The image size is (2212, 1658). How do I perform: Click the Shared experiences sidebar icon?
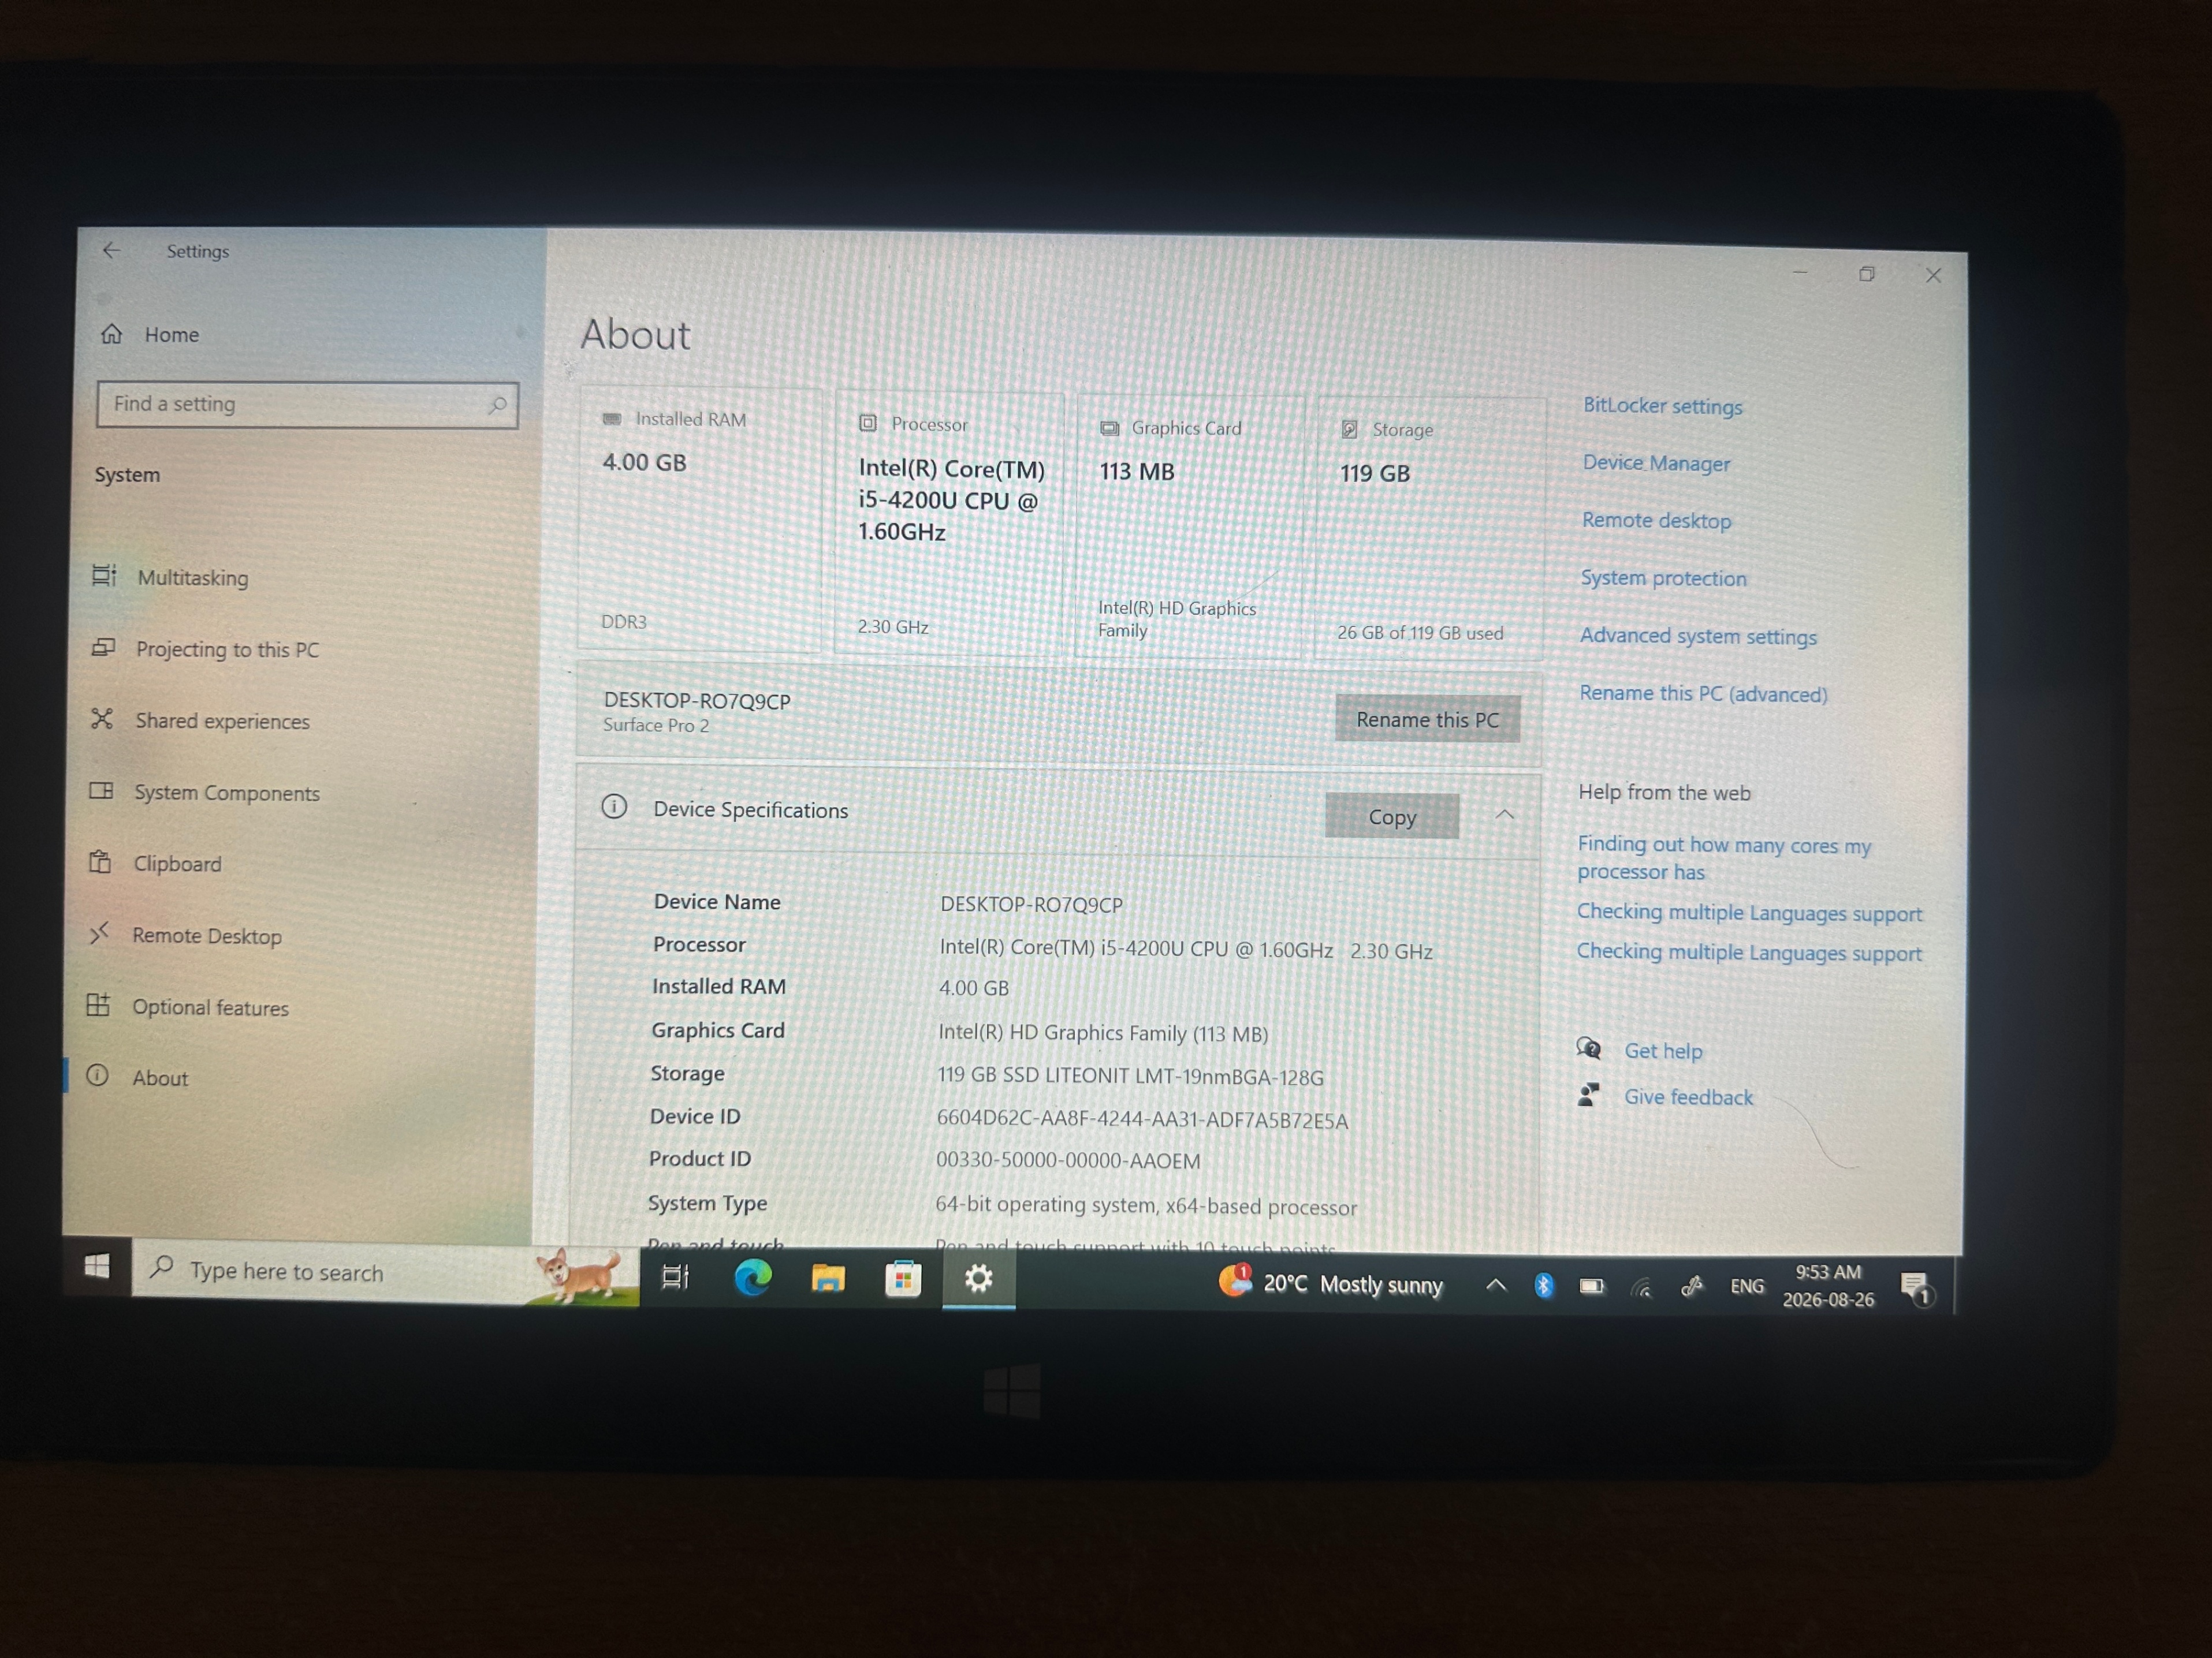pos(102,719)
